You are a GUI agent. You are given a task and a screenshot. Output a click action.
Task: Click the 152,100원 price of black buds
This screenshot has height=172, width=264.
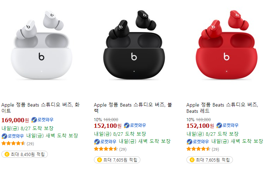(x=108, y=125)
